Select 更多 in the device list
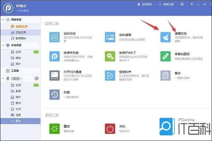The height and width of the screenshot is (141, 212). pos(19,121)
